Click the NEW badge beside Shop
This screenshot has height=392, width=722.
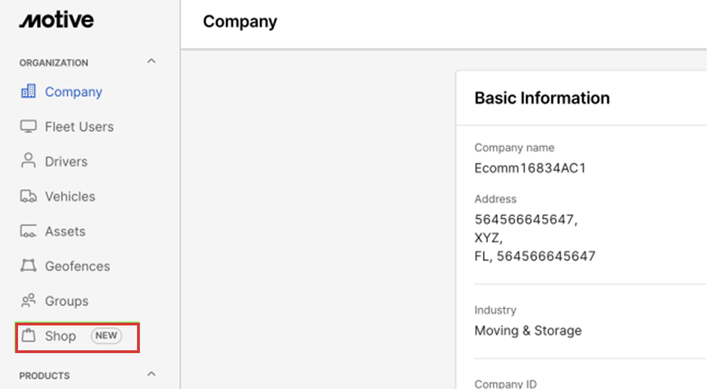tap(106, 336)
